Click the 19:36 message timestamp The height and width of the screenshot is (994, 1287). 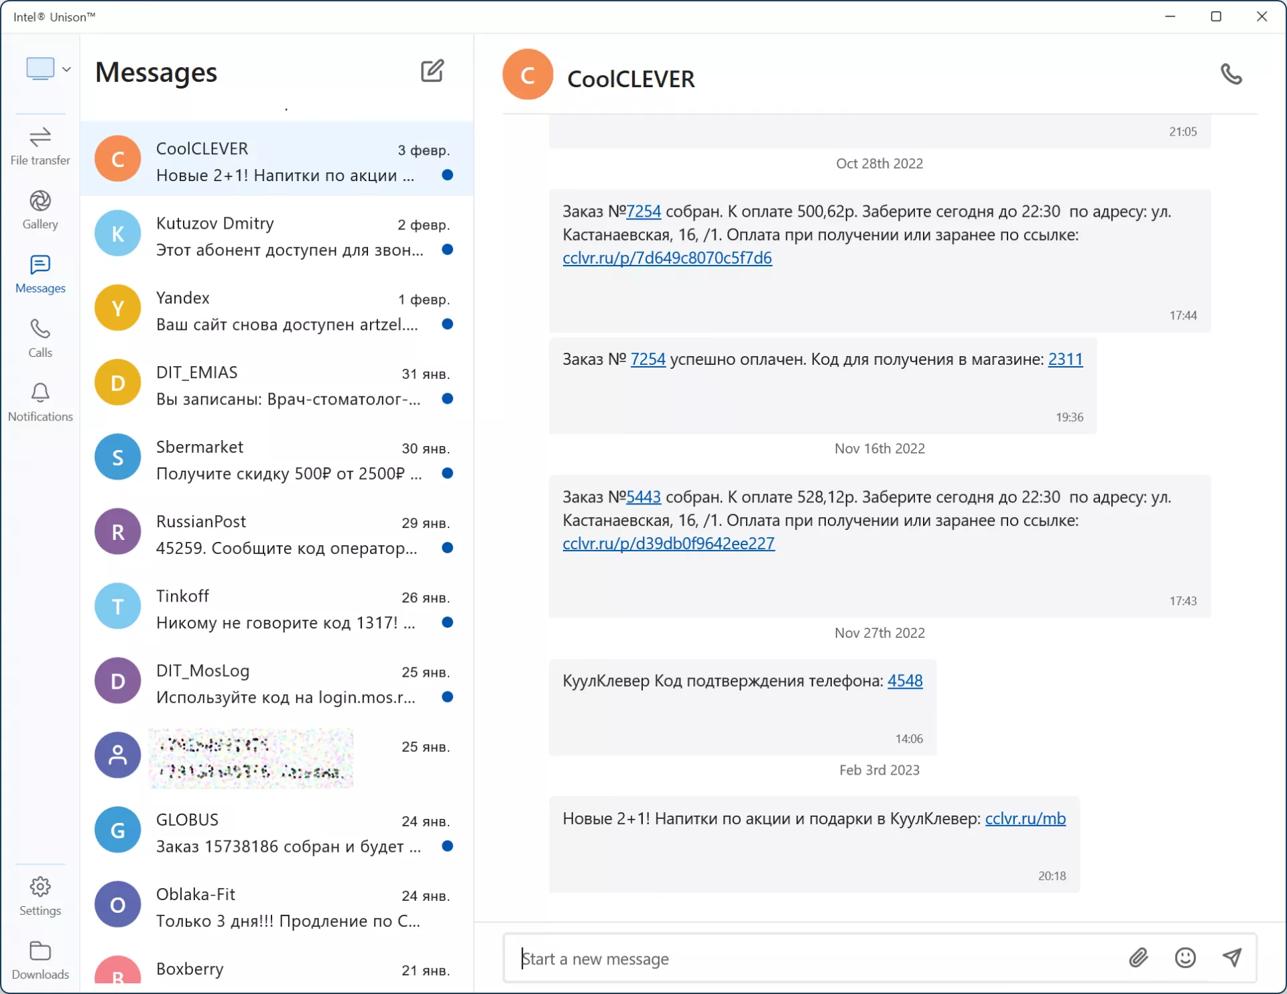[x=1069, y=417]
